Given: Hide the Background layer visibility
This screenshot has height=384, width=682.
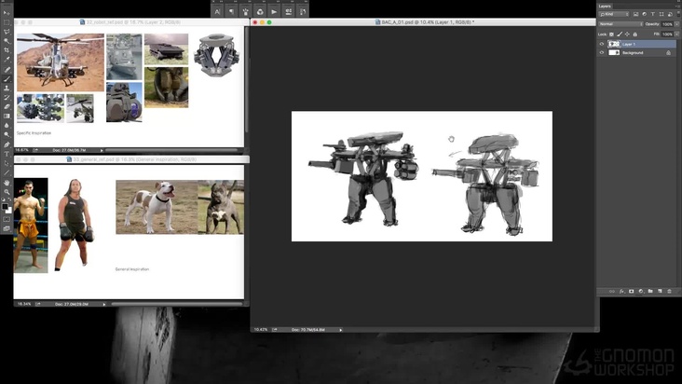Looking at the screenshot, I should tap(602, 53).
